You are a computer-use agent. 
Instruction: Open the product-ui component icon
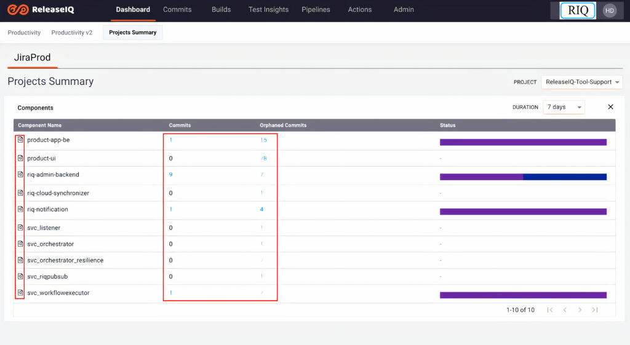(x=20, y=158)
